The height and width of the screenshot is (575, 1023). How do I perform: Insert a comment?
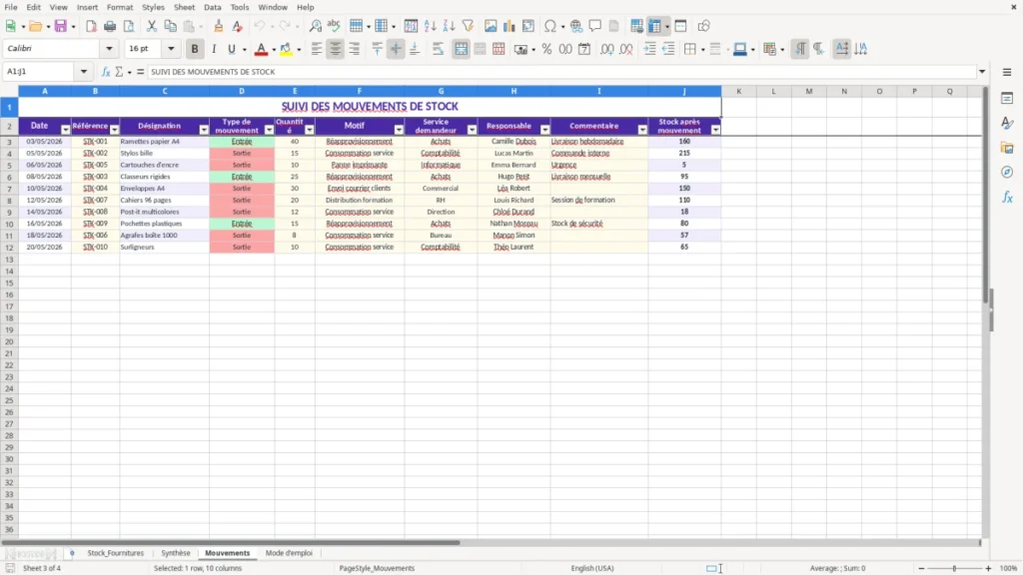pyautogui.click(x=595, y=26)
